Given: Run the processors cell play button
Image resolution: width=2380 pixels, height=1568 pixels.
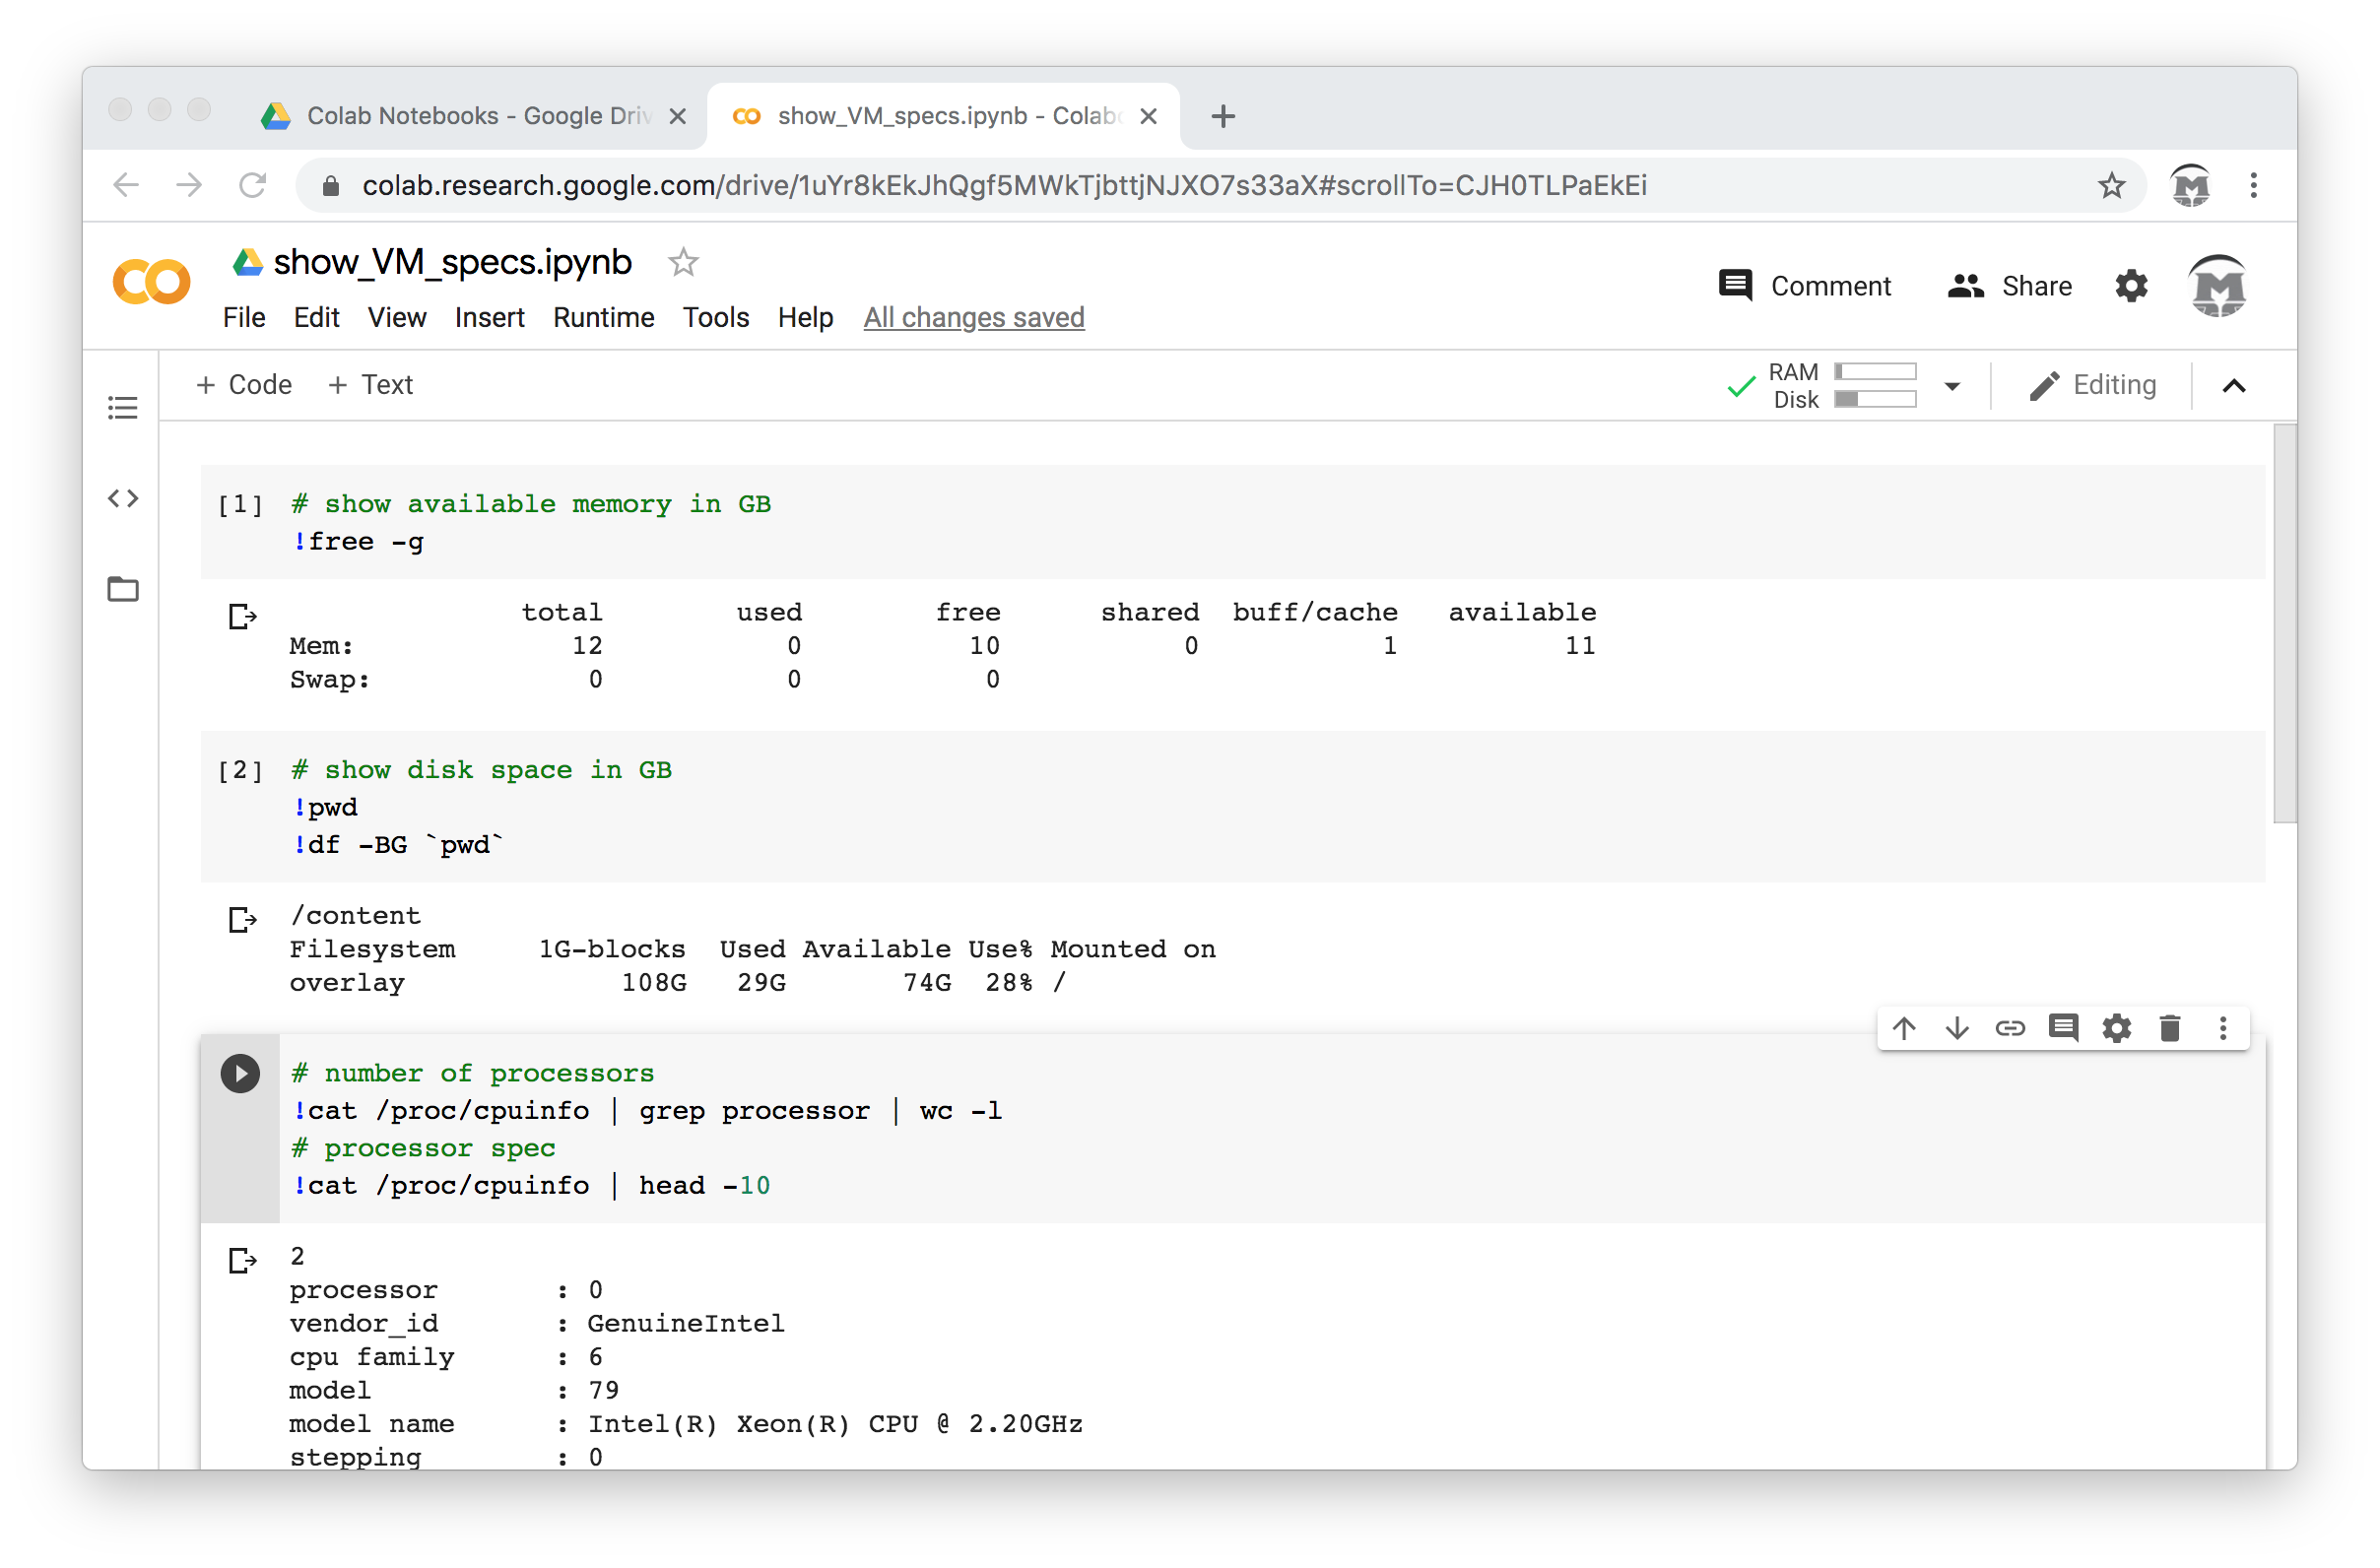Looking at the screenshot, I should (240, 1074).
